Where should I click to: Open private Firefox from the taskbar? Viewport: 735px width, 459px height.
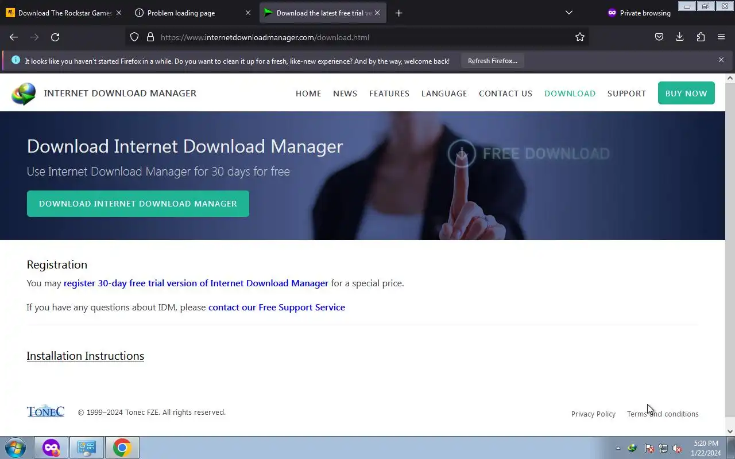point(51,448)
